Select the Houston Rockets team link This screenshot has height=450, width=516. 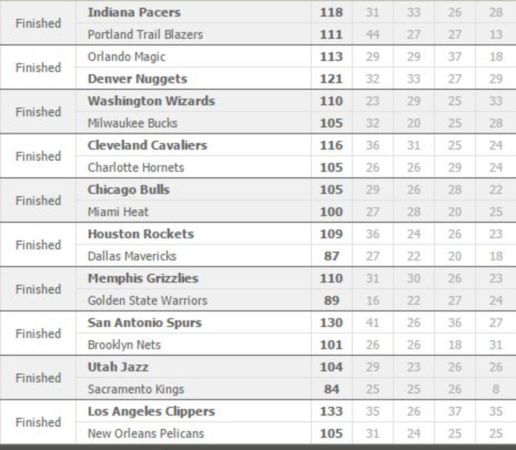coord(141,234)
